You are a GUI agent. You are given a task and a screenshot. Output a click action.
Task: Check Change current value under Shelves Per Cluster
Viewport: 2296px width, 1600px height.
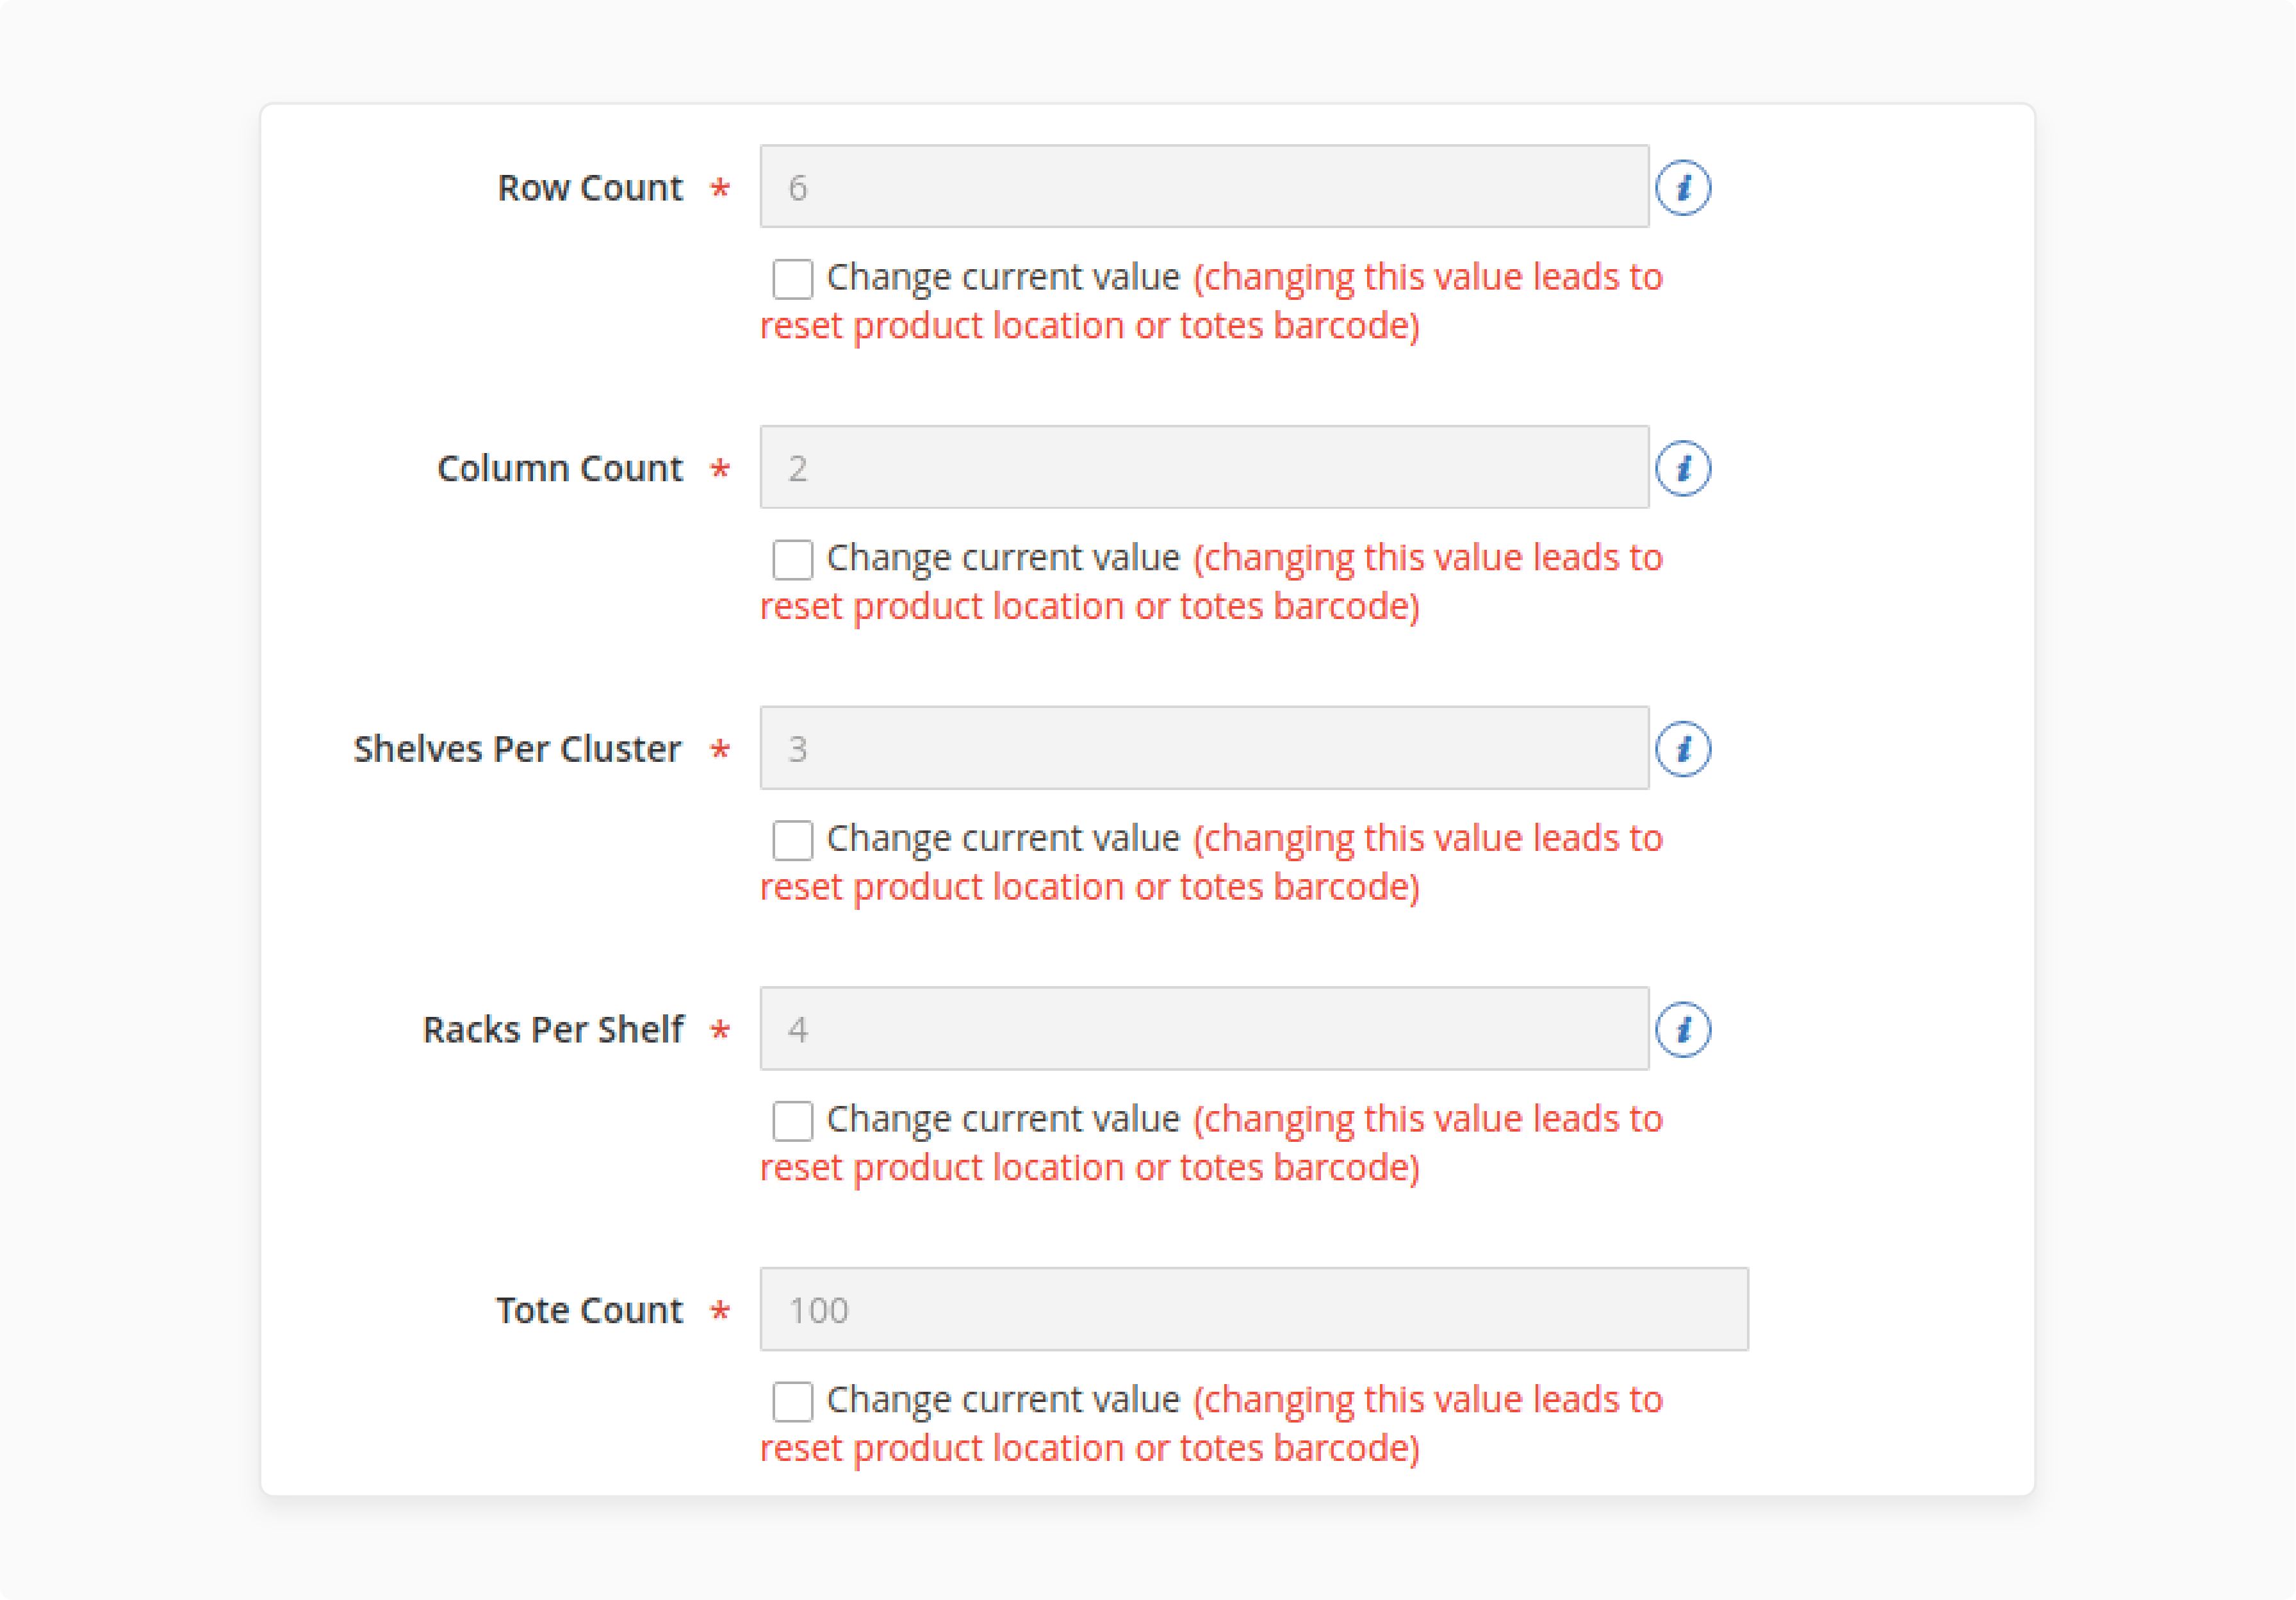coord(792,840)
